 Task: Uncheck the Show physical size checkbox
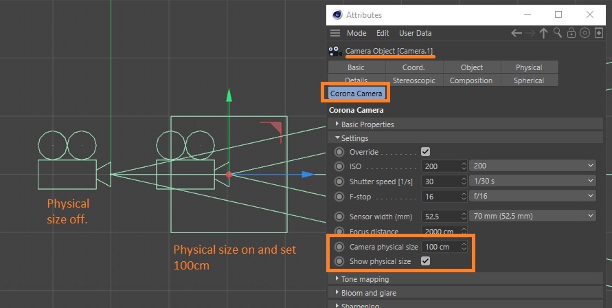[425, 261]
